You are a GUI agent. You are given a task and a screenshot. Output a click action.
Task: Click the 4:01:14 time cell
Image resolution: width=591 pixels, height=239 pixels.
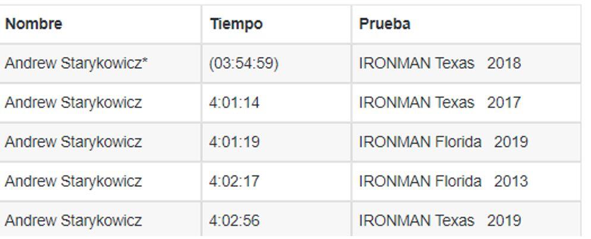276,103
